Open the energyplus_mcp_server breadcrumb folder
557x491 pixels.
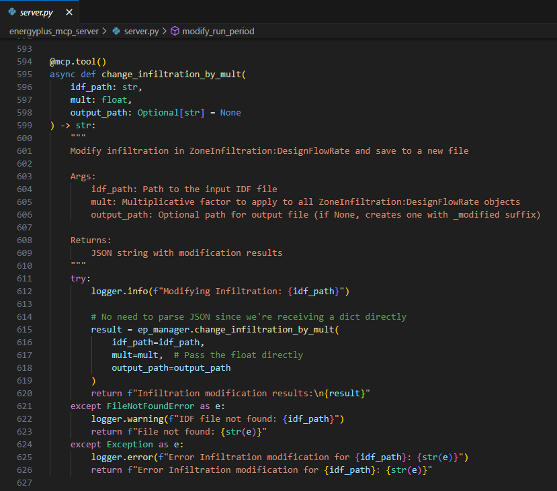pyautogui.click(x=54, y=31)
